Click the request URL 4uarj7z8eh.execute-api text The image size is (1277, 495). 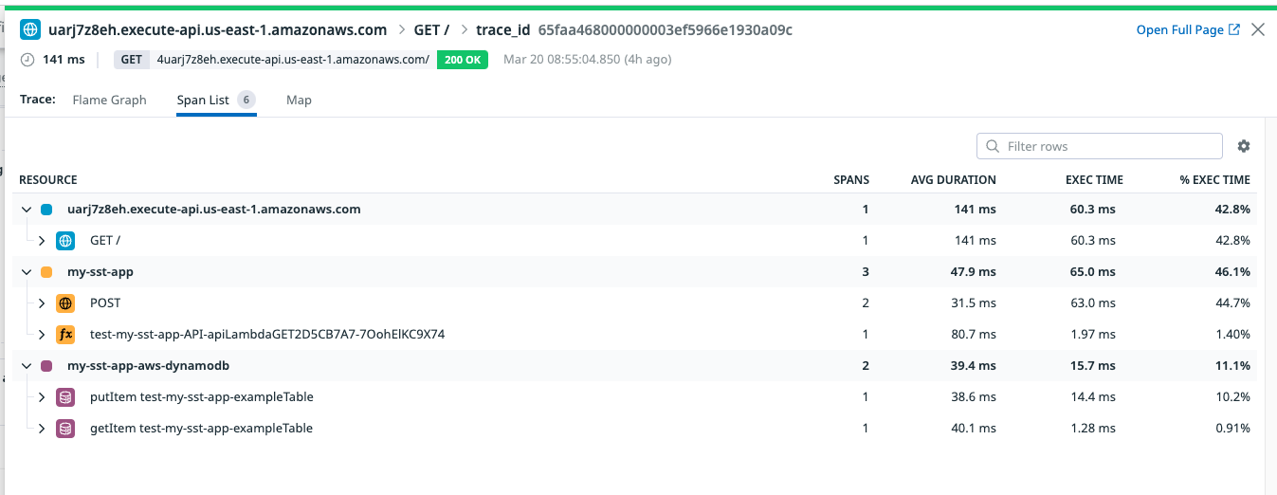293,59
